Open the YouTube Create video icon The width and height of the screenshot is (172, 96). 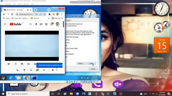click(41, 24)
